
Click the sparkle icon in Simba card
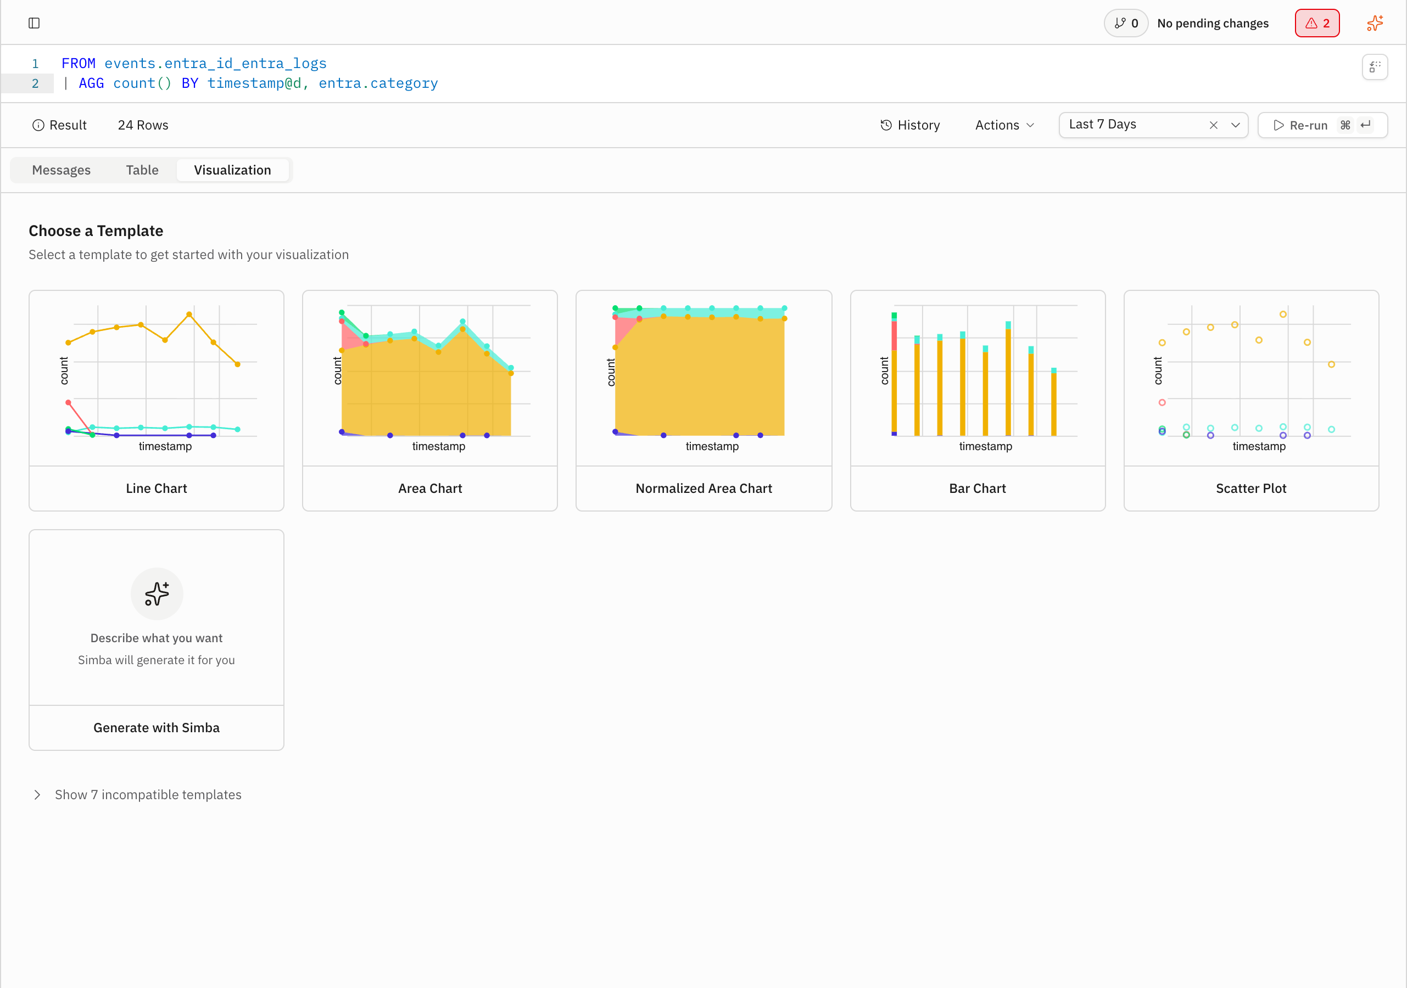157,593
